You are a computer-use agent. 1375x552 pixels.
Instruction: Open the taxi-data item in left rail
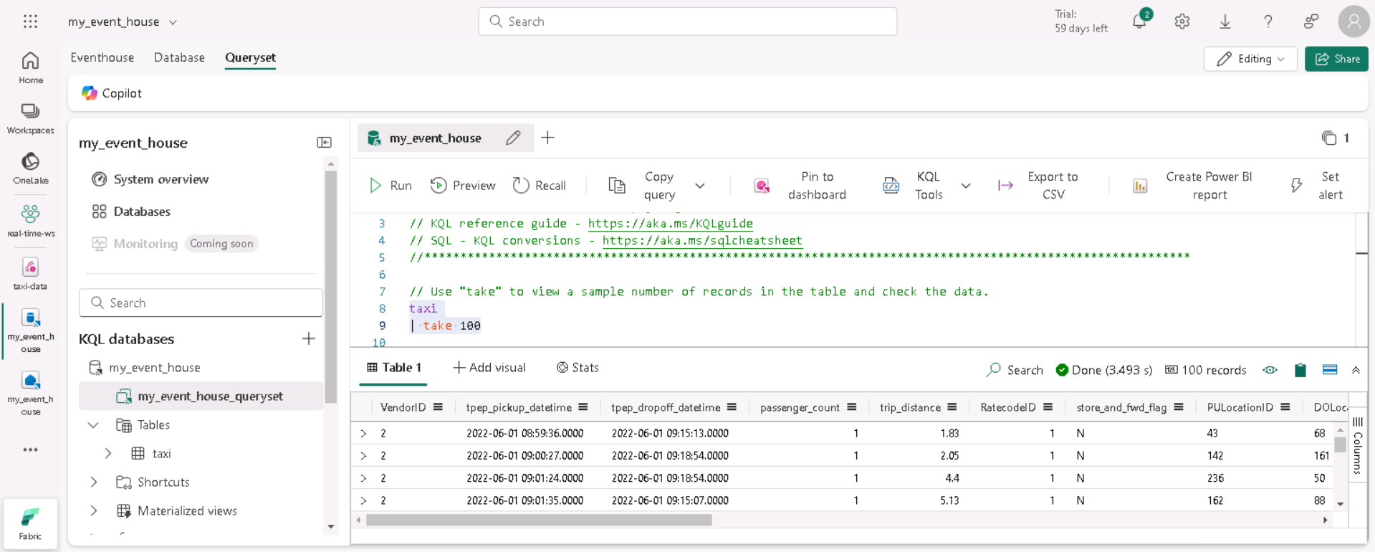click(x=30, y=273)
